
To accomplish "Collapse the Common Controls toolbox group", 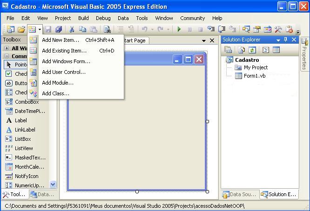I will click(7, 56).
